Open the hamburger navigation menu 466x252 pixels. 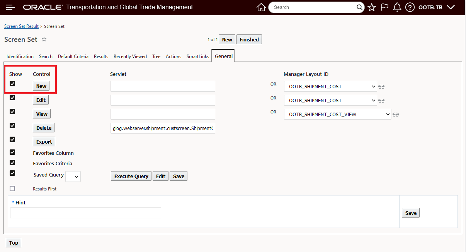pyautogui.click(x=10, y=7)
